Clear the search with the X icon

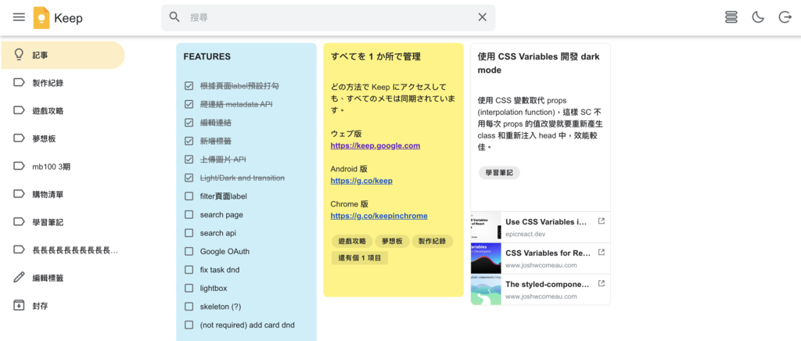tap(482, 17)
